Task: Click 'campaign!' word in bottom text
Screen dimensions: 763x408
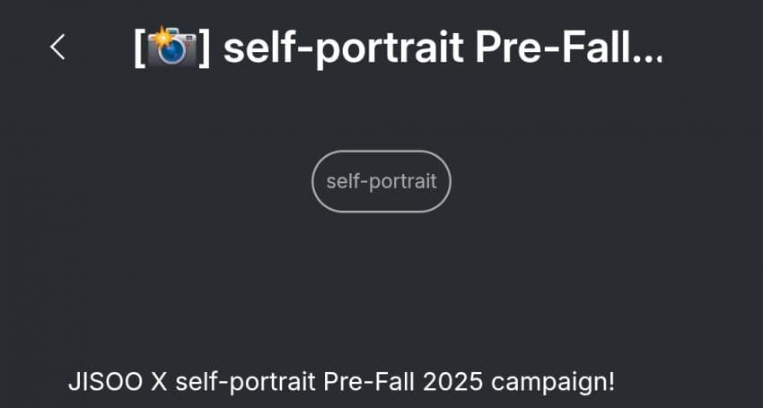Action: (553, 384)
